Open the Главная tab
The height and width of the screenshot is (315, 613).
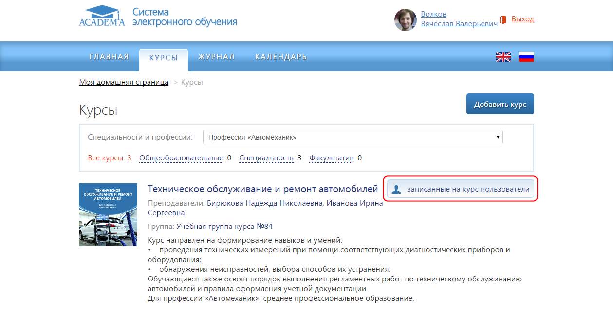pos(109,57)
